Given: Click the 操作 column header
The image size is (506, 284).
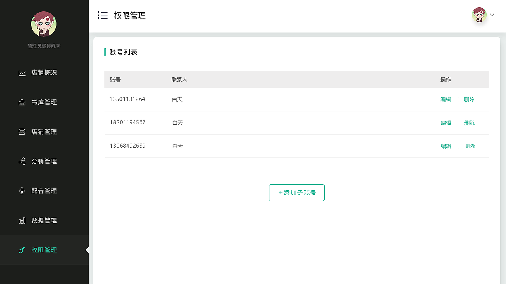Looking at the screenshot, I should [x=446, y=80].
